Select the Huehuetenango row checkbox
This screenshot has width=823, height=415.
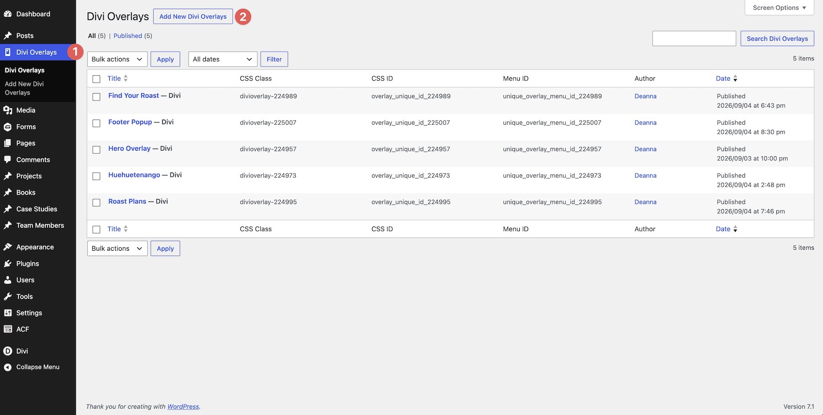point(96,176)
